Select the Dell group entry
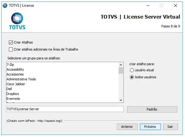 click(x=9, y=89)
